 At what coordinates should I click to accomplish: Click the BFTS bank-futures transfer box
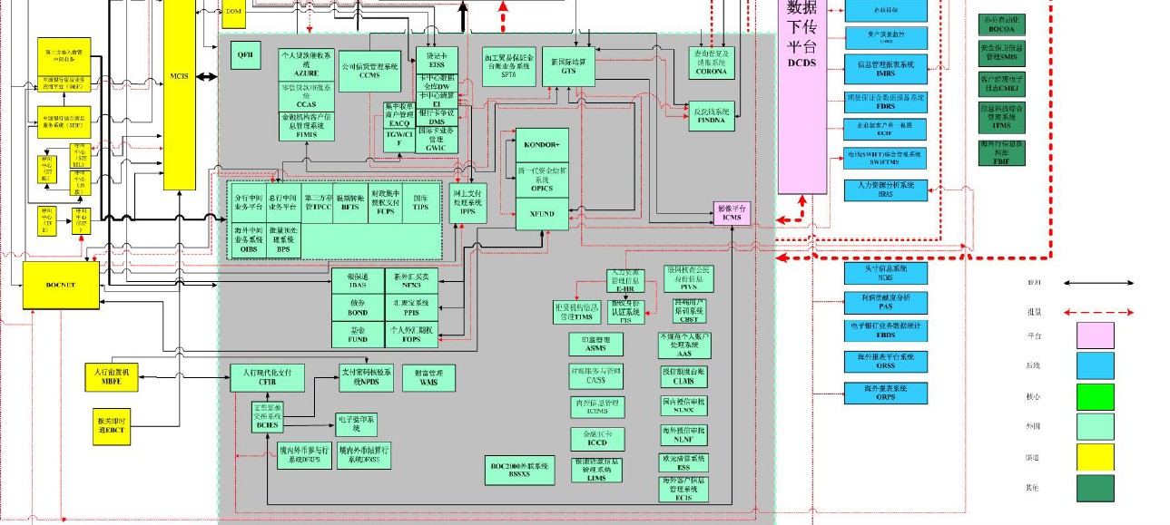350,202
